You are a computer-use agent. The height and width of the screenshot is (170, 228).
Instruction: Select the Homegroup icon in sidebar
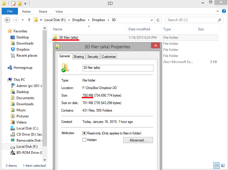(x=10, y=68)
